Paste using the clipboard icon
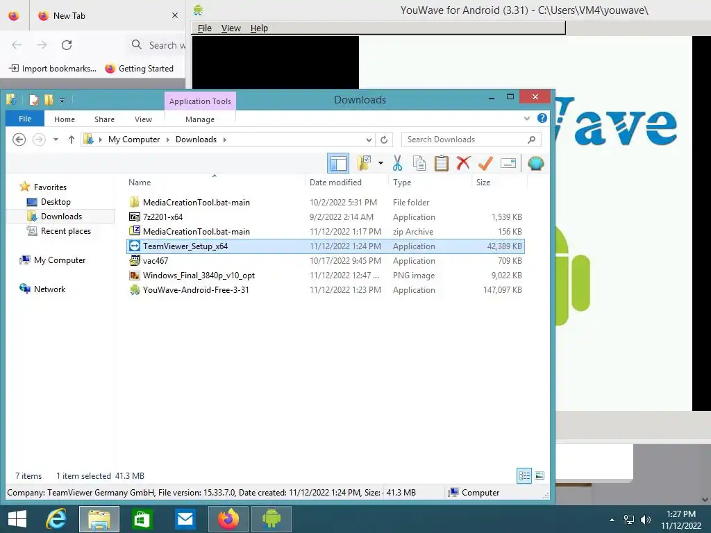 point(441,163)
